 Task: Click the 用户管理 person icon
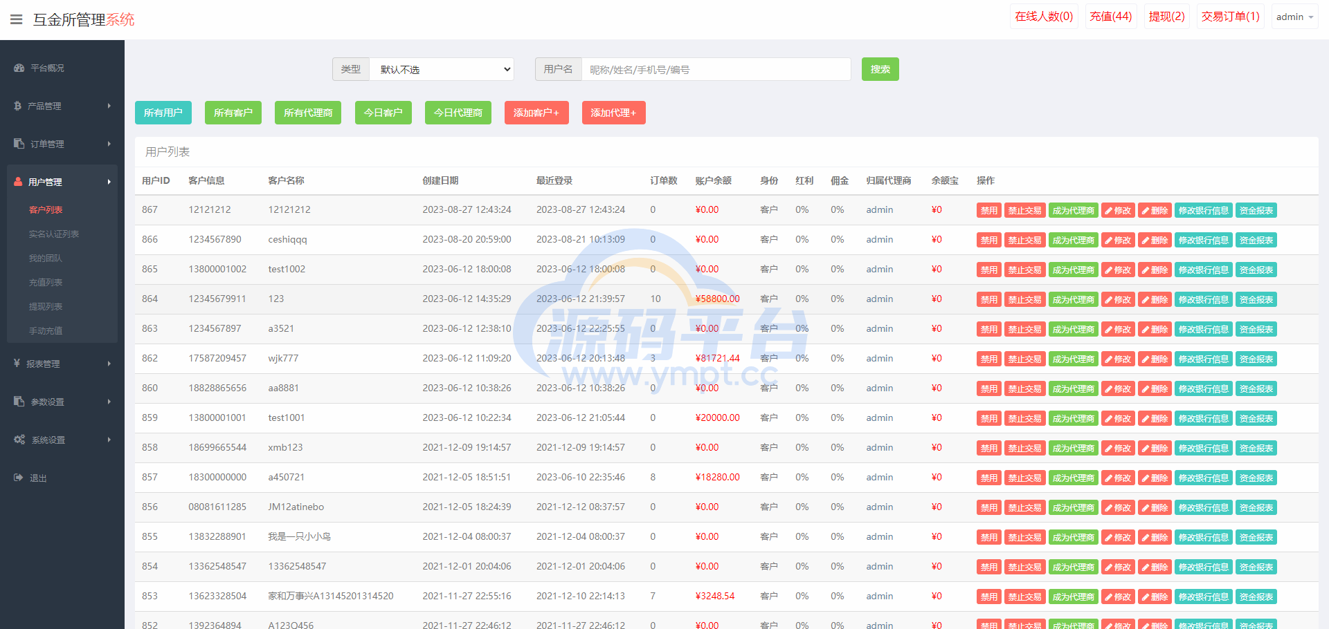[18, 182]
